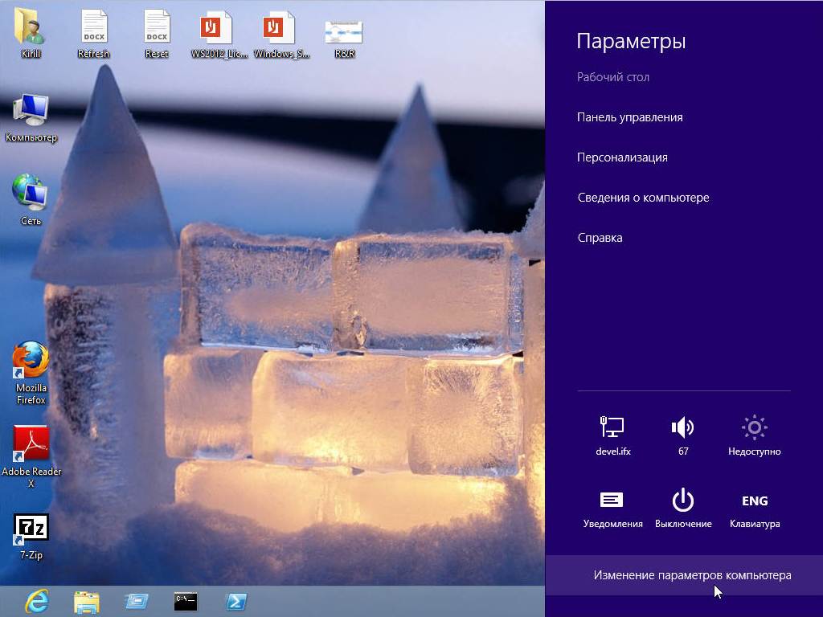The image size is (823, 617).
Task: Click the Справка help link
Action: point(600,238)
